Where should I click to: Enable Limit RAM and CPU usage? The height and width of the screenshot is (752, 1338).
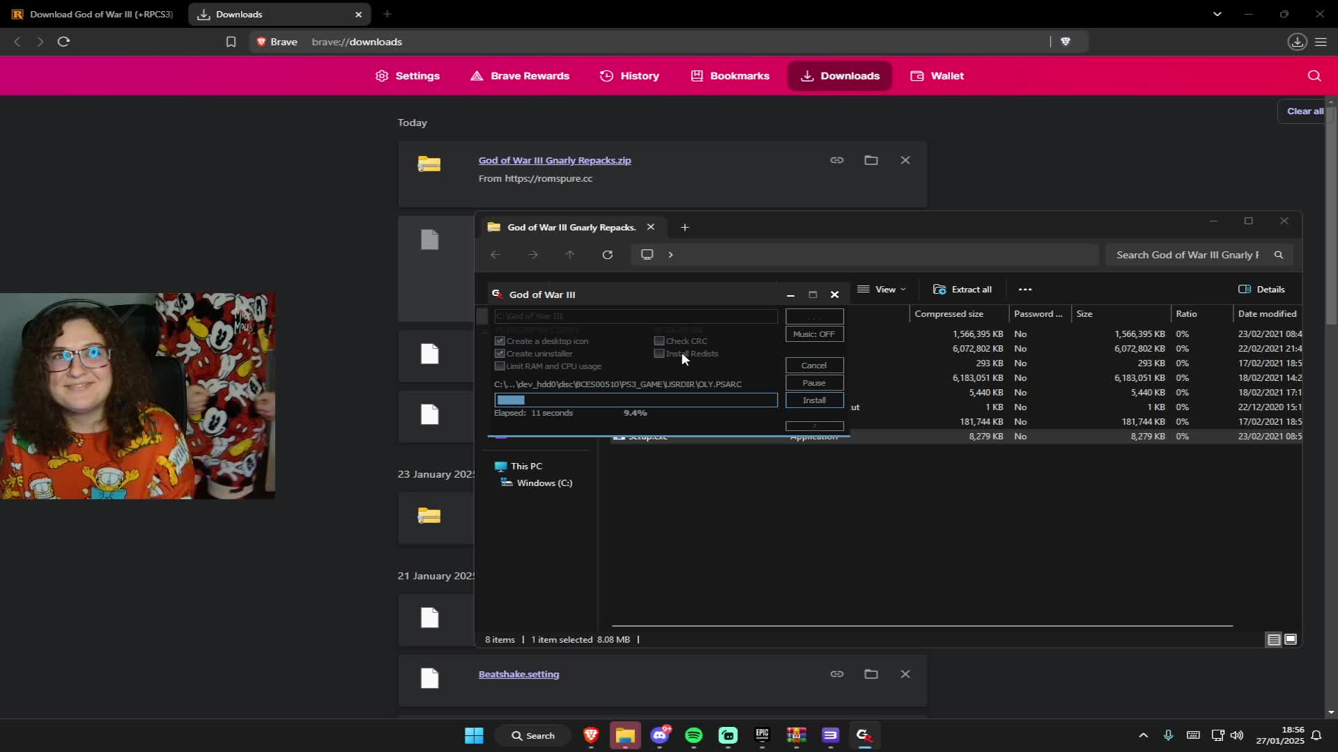coord(500,366)
